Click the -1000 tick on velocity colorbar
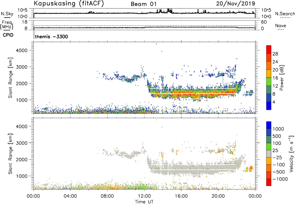Image resolution: width=295 pixels, height=204 pixels. click(x=280, y=179)
